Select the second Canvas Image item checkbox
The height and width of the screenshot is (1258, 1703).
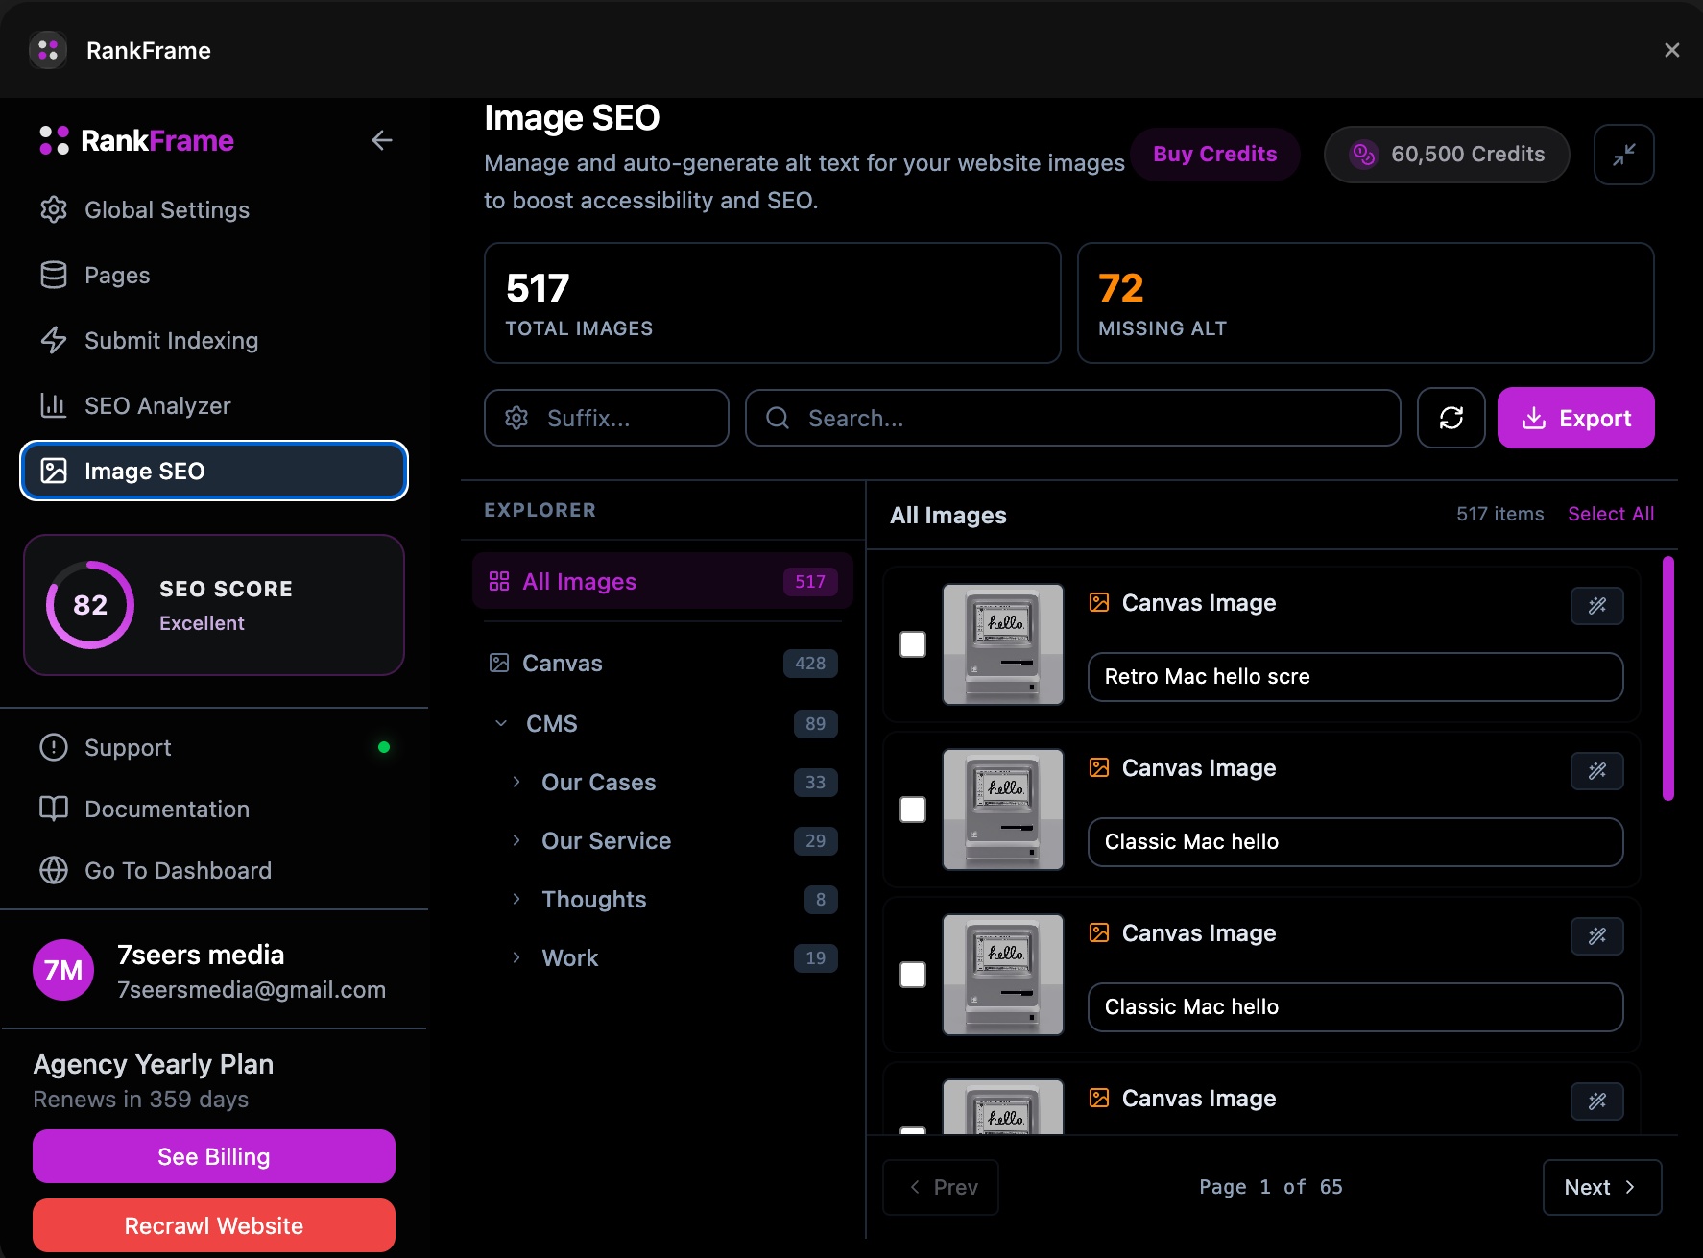(x=911, y=810)
